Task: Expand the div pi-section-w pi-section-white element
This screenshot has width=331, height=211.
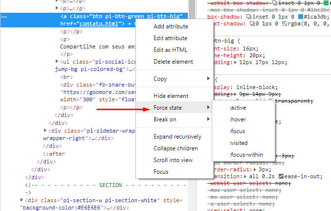Action: 22,200
